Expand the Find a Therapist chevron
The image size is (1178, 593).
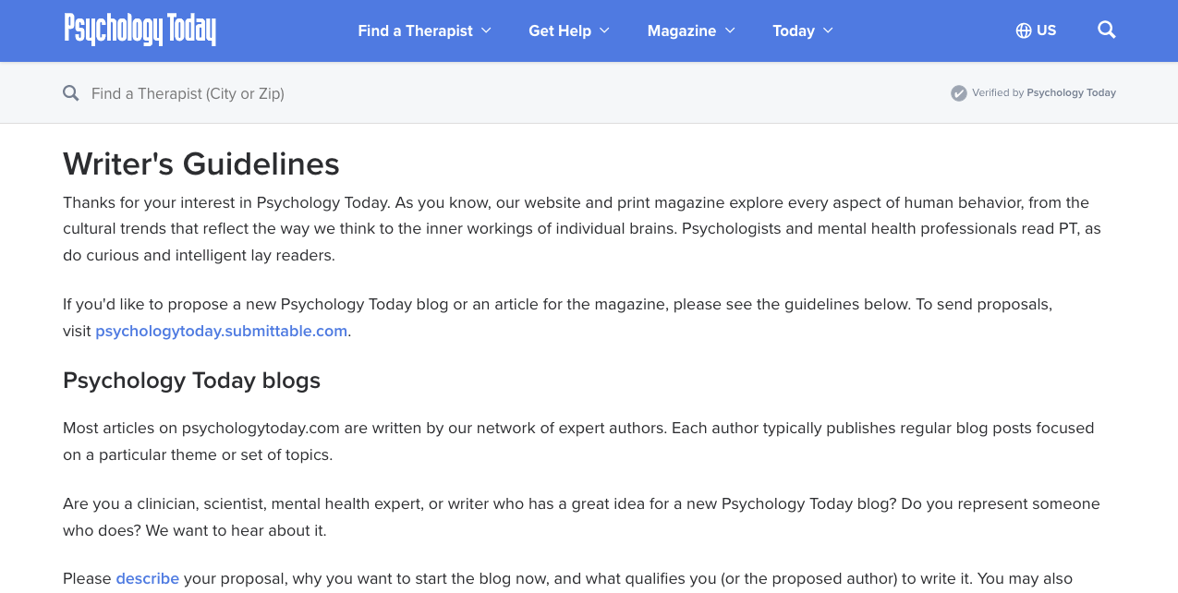click(x=486, y=30)
